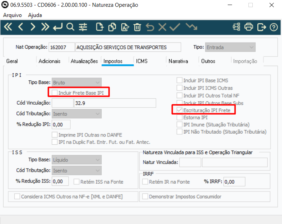The width and height of the screenshot is (282, 224).
Task: Go to the first record
Action: click(8, 27)
